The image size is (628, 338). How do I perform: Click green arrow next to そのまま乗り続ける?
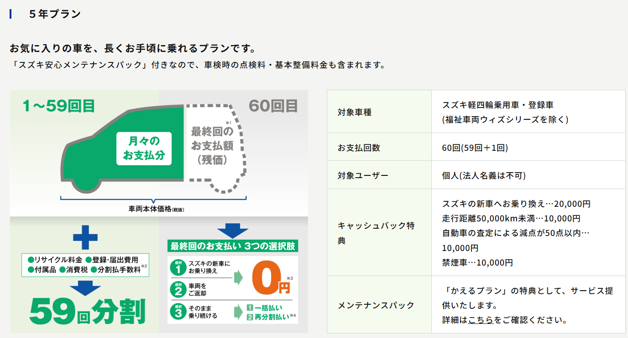click(239, 312)
